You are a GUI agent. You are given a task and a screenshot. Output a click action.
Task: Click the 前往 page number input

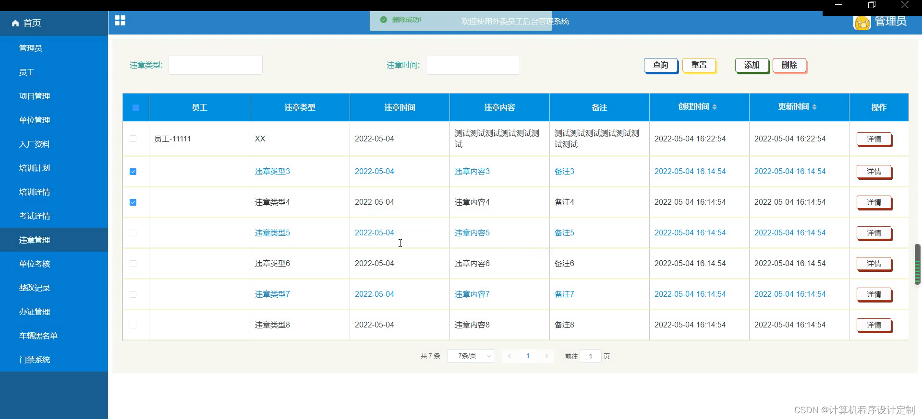coord(591,356)
